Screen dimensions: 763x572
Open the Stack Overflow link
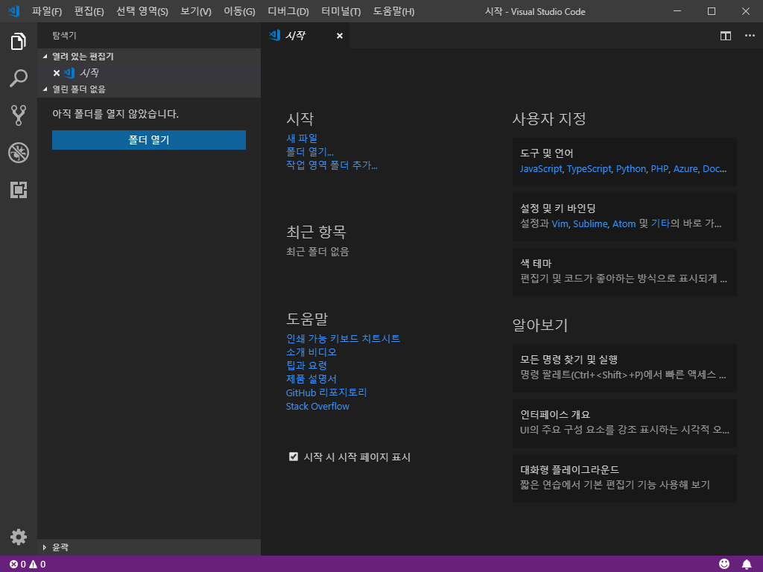pos(317,406)
